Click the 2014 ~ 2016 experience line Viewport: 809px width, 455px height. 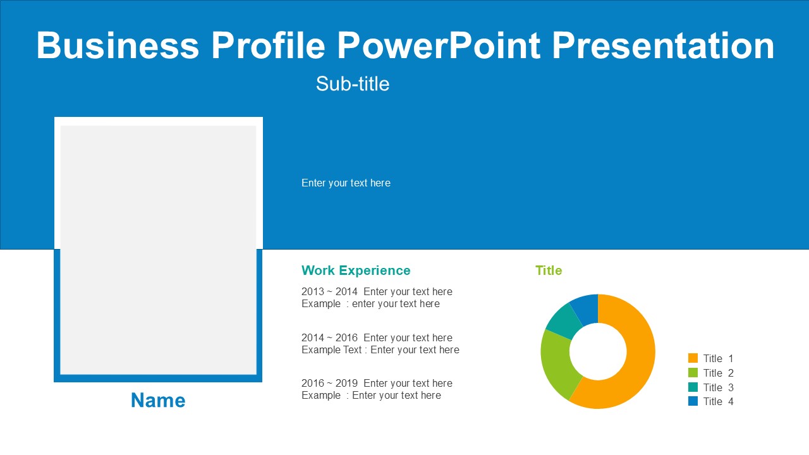click(x=377, y=337)
